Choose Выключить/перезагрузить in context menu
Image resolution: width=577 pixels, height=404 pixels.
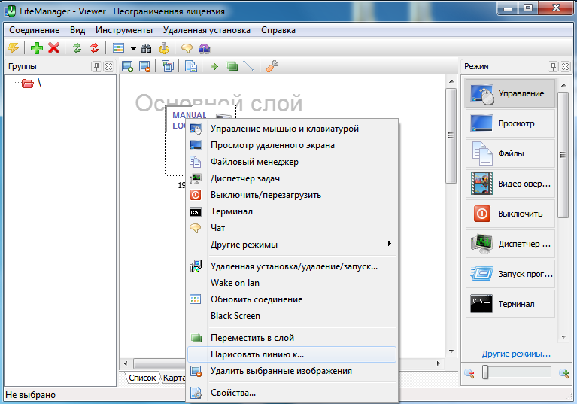coord(292,195)
